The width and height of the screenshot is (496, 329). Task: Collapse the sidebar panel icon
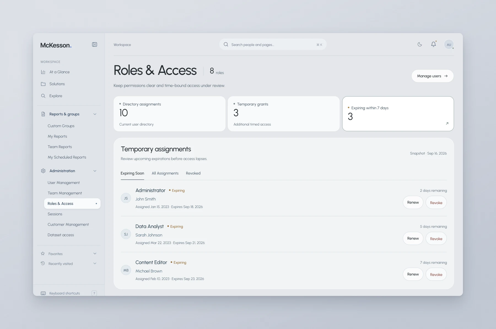95,44
